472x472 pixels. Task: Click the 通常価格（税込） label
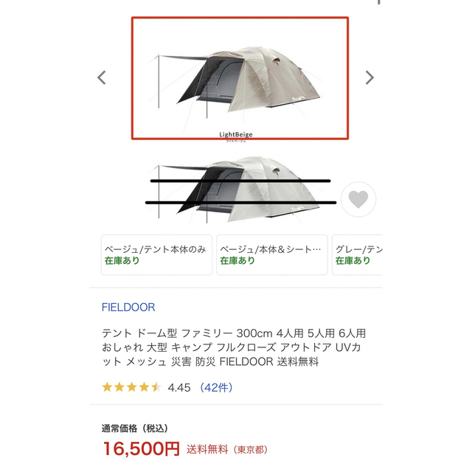coord(134,428)
